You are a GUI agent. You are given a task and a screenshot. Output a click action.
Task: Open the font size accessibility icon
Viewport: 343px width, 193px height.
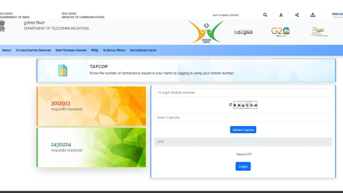click(281, 15)
